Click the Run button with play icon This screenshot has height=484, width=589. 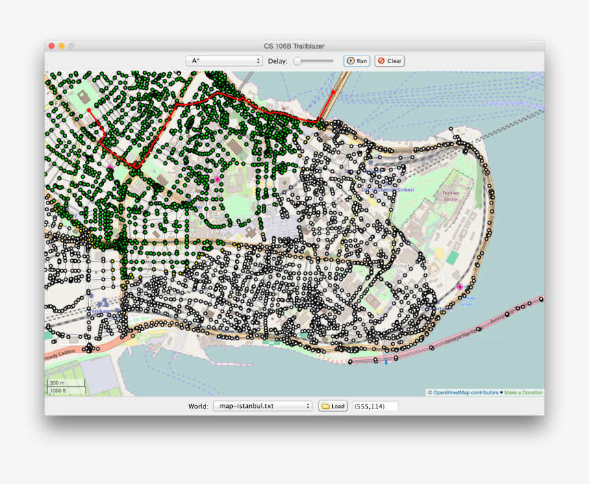(356, 61)
